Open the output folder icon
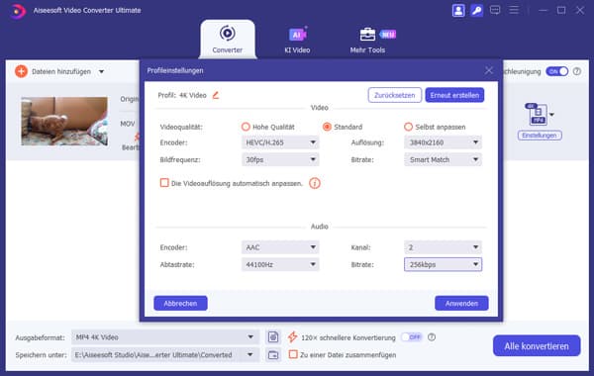Screen dimensions: 594x376 coord(273,355)
